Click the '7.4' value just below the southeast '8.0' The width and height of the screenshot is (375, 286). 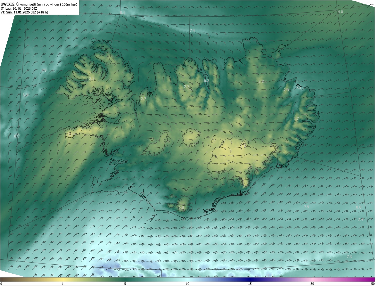point(360,219)
